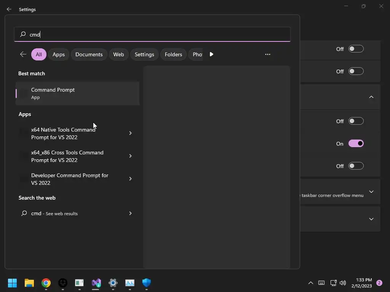Open the touch keyboard tray icon
The width and height of the screenshot is (390, 292).
(x=321, y=282)
